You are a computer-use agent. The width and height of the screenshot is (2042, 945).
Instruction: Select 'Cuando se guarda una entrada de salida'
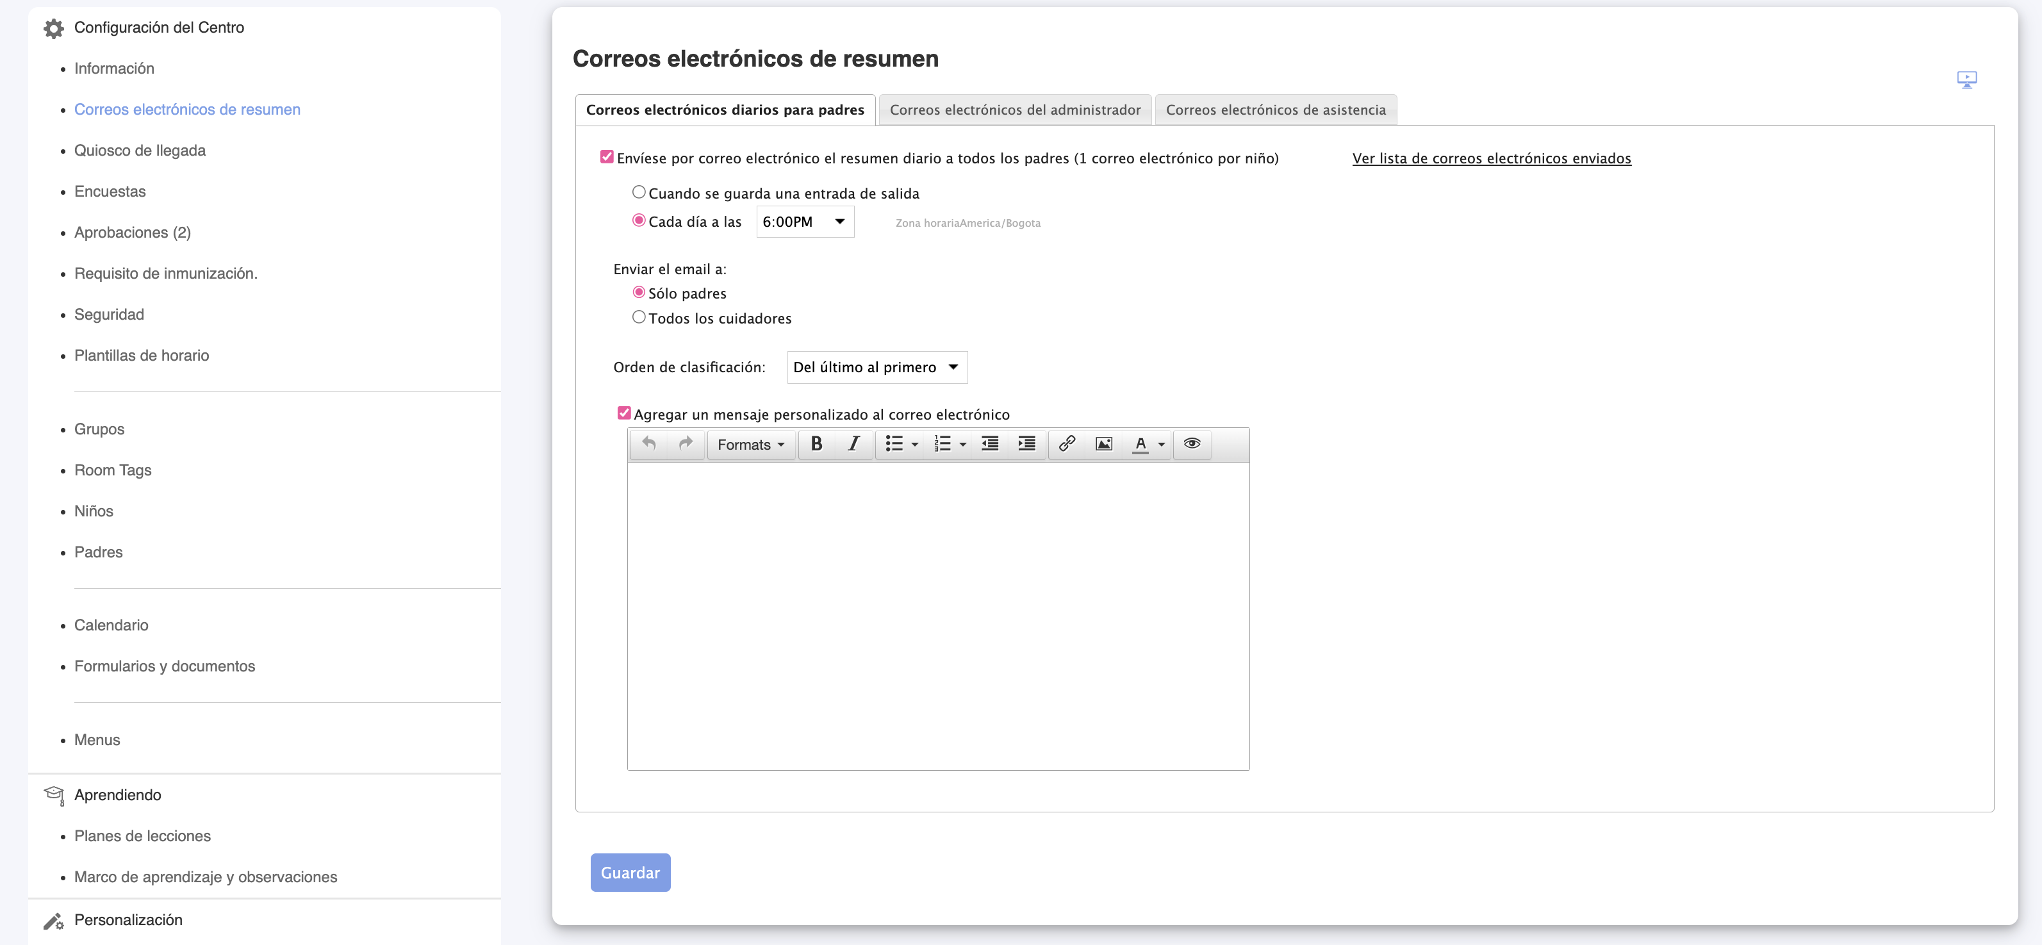[638, 192]
